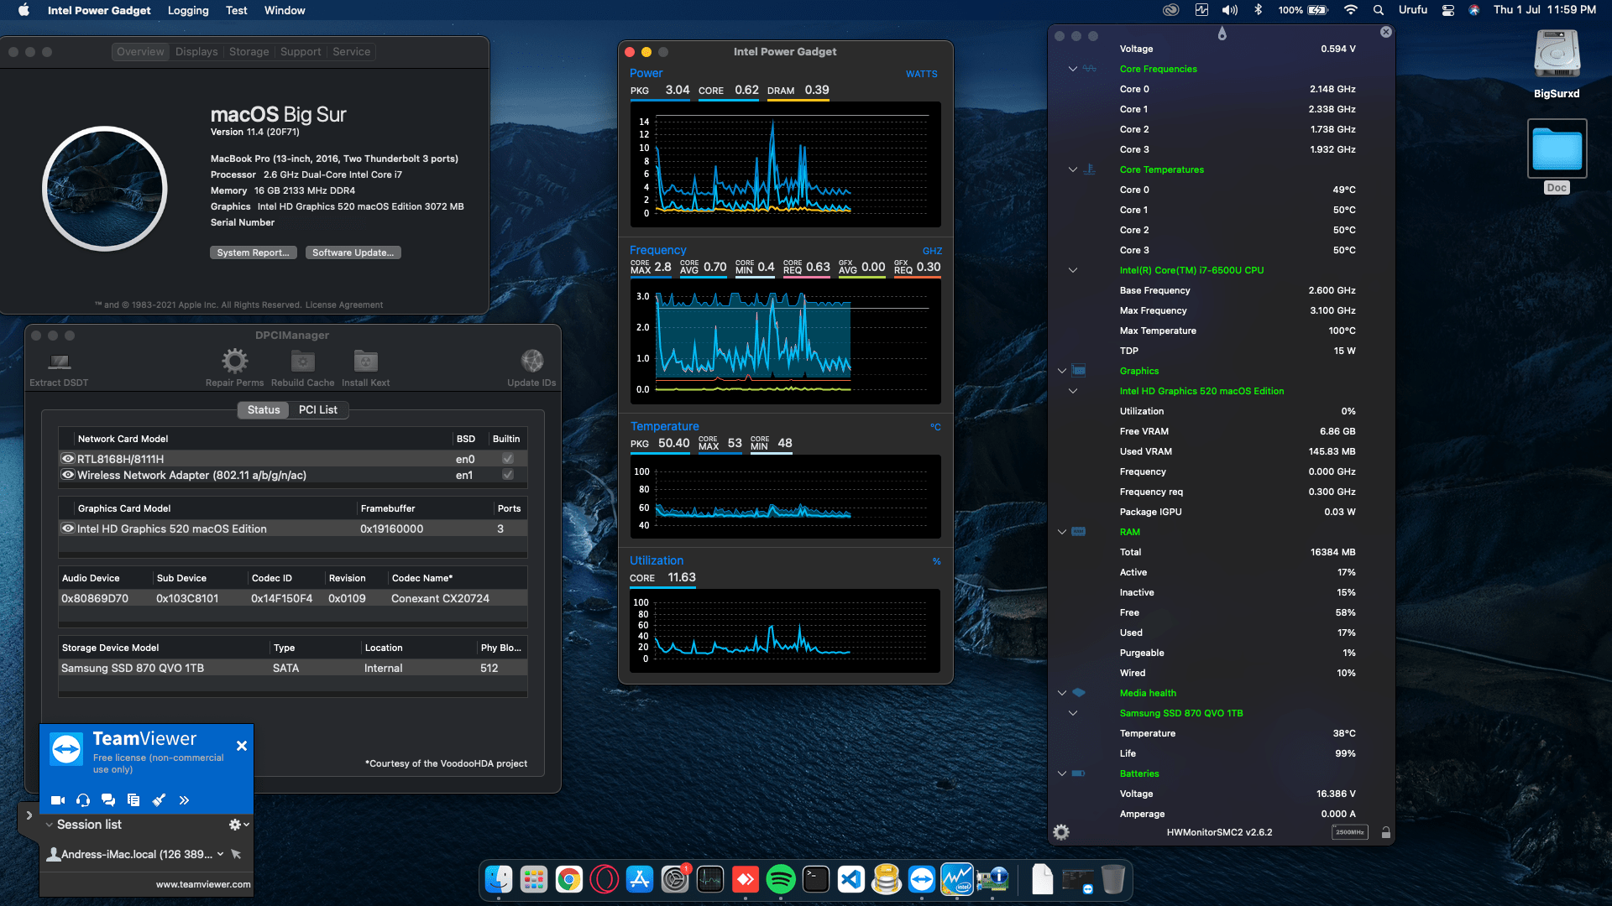Open Sequel Pro database app in Dock
The height and width of the screenshot is (906, 1612).
[887, 879]
